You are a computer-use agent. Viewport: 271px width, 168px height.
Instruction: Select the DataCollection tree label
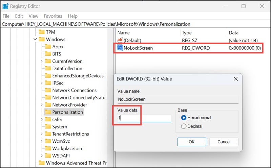click(x=67, y=69)
